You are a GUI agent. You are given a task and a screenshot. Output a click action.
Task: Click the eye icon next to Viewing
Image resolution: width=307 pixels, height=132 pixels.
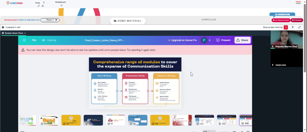click(44, 40)
